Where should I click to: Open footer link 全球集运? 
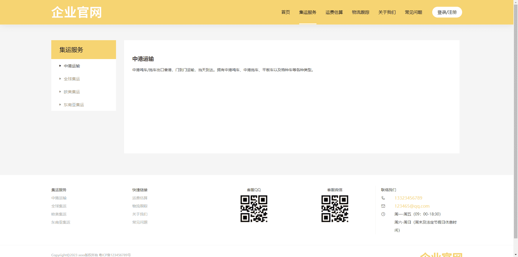(59, 206)
